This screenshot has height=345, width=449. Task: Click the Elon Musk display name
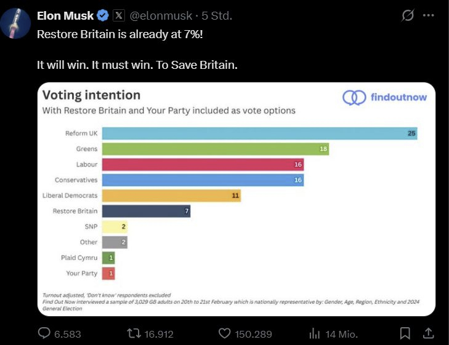click(x=65, y=15)
